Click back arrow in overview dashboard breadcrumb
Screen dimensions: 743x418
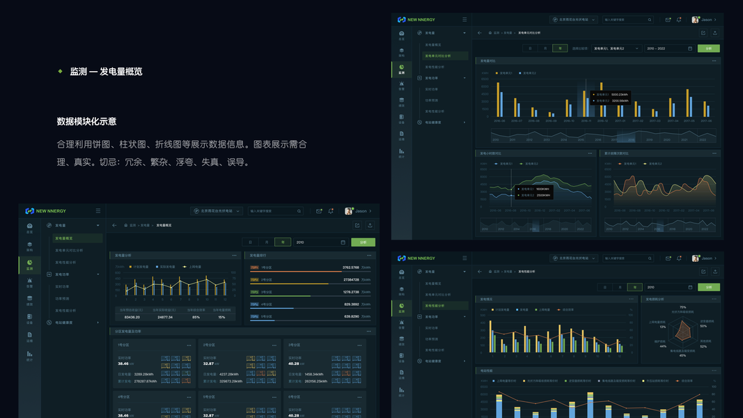(x=114, y=225)
